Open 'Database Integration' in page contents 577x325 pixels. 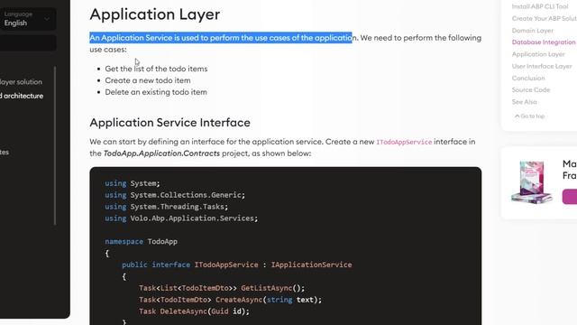[x=544, y=42]
